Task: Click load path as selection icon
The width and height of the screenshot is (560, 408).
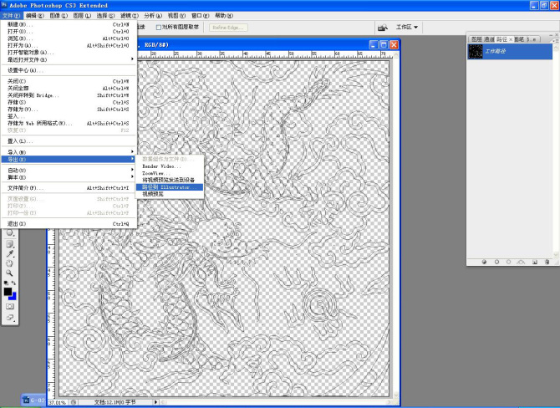Action: coord(510,262)
